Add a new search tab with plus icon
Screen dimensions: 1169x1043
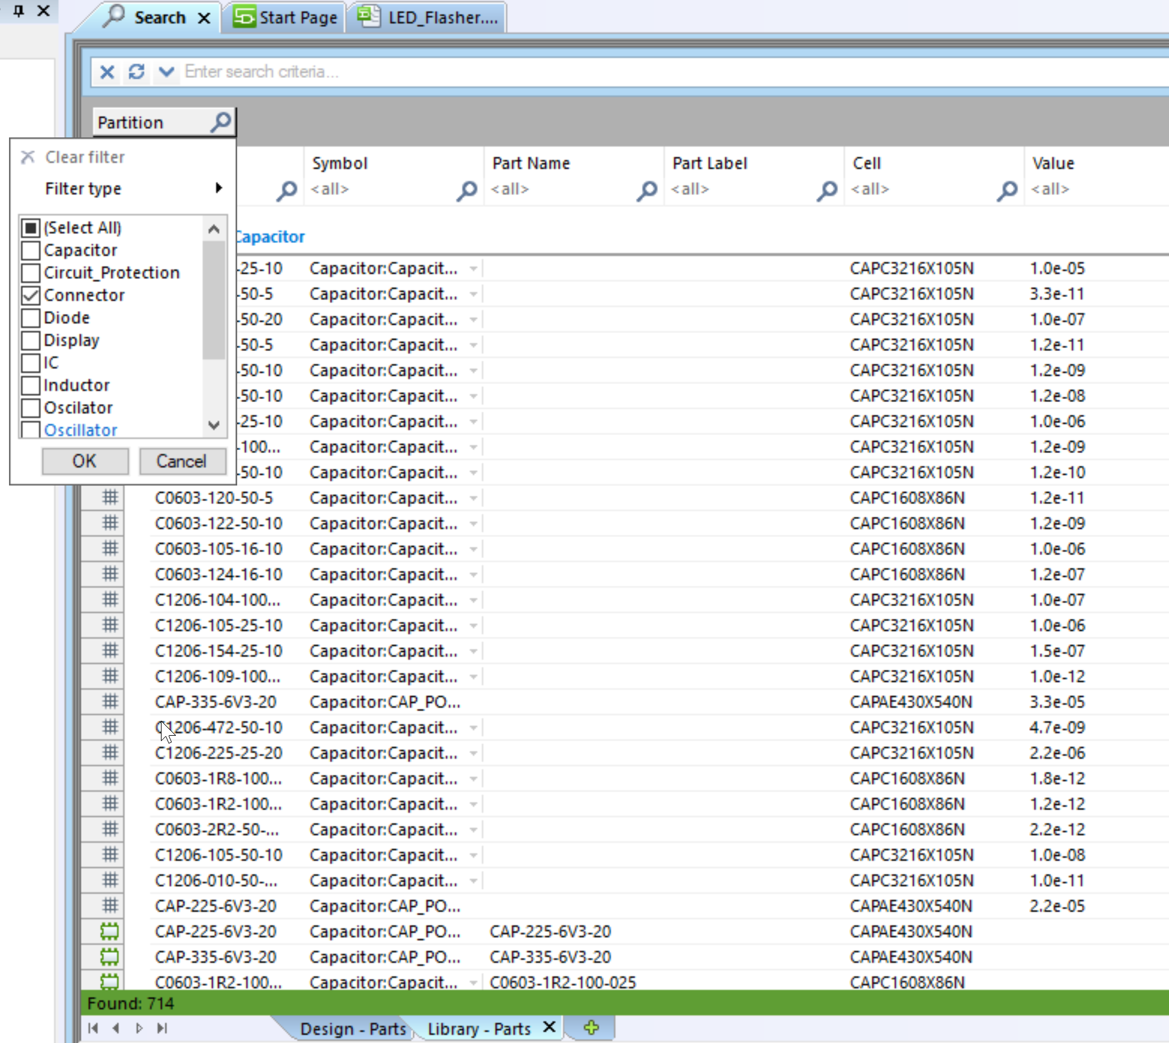591,1027
